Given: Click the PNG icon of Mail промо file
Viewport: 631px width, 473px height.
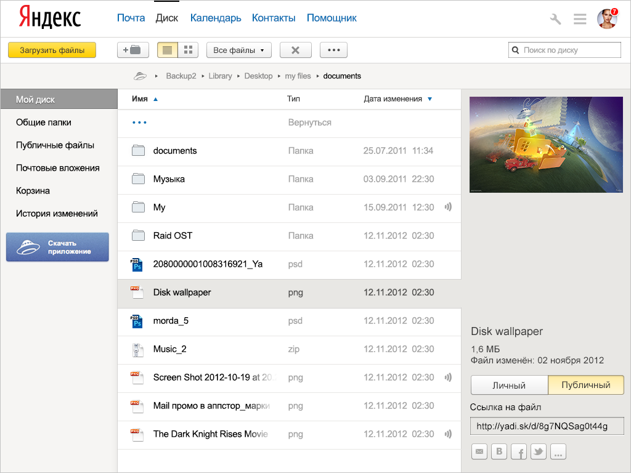Looking at the screenshot, I should coord(137,405).
